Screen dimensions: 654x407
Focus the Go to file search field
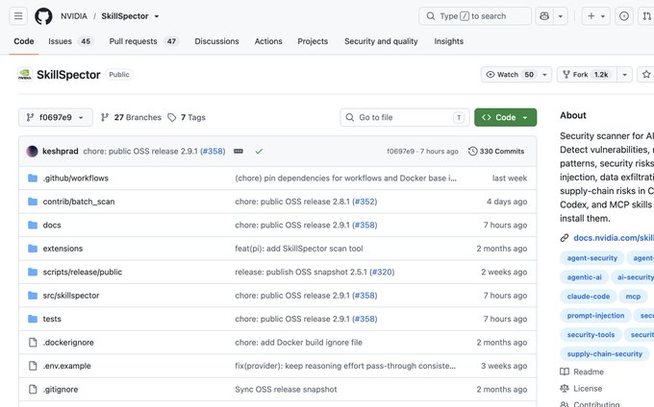coord(405,117)
